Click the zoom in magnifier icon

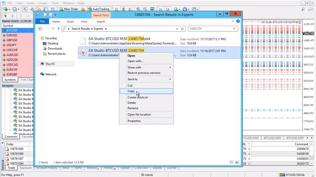click(x=138, y=9)
